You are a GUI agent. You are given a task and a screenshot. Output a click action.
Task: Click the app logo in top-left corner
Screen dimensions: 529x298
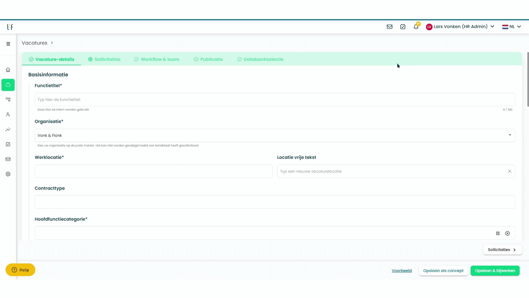click(10, 27)
